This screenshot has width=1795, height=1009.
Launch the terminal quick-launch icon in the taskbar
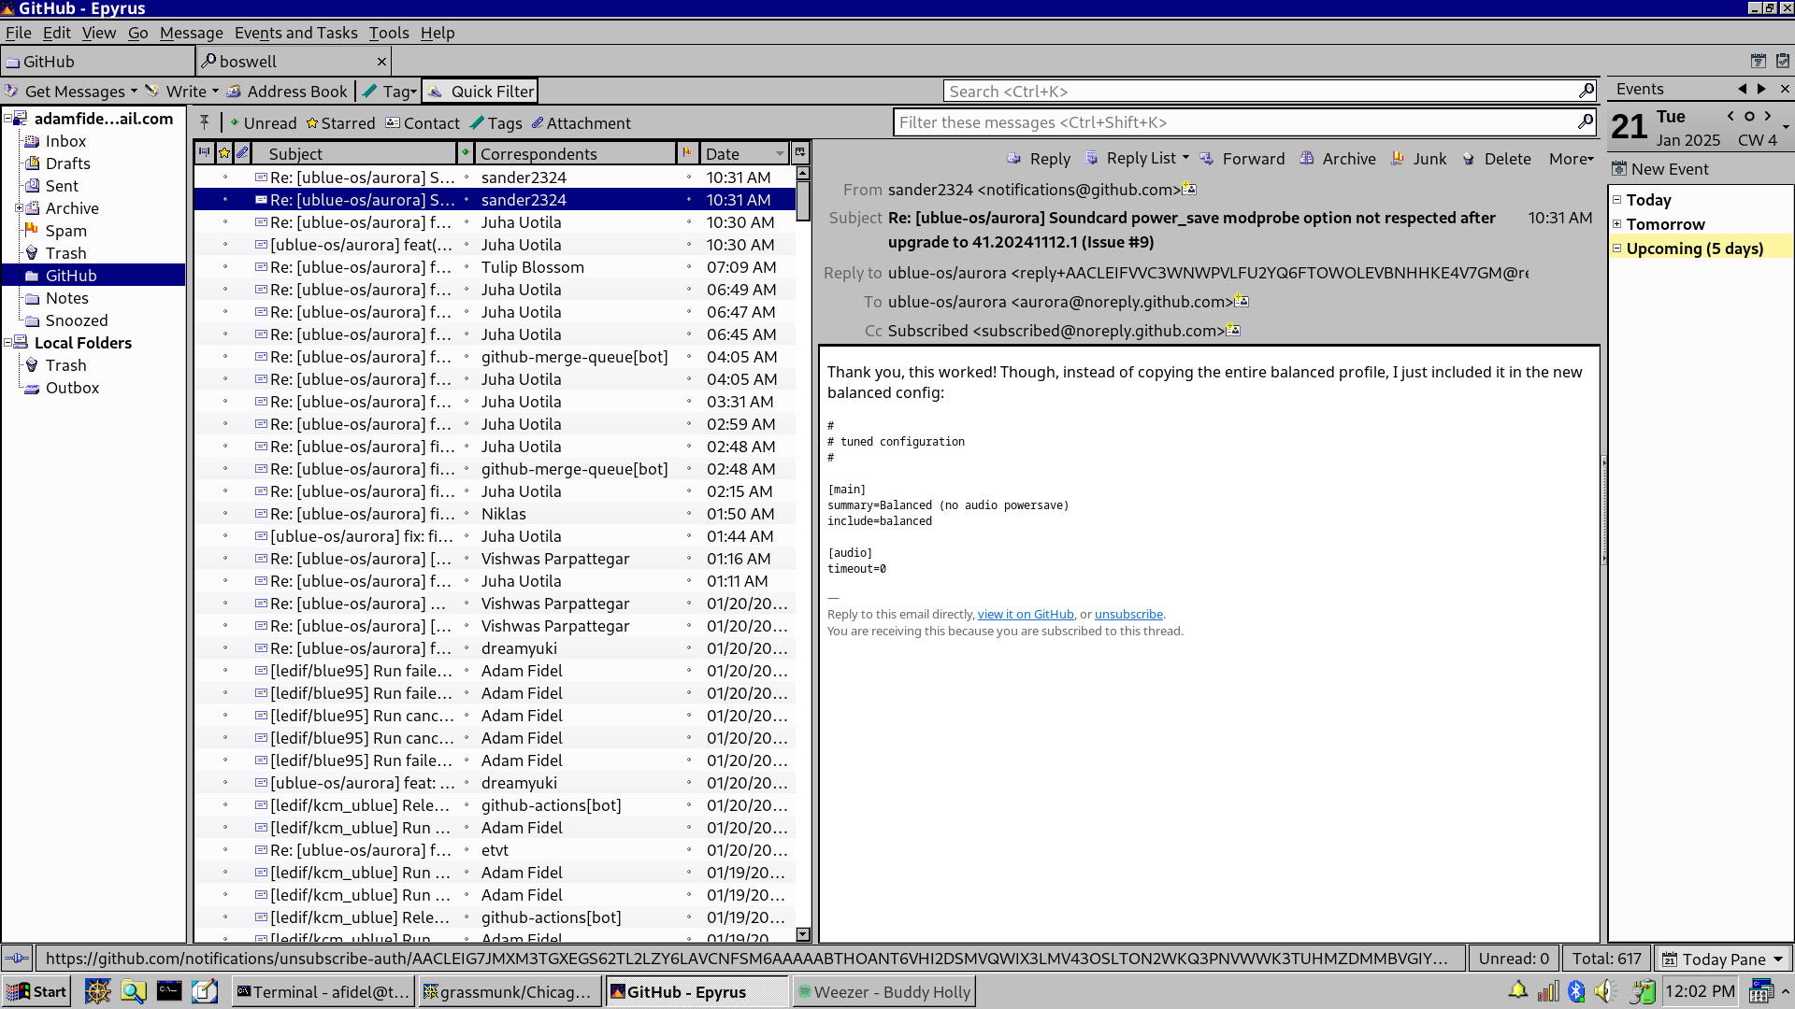click(169, 991)
